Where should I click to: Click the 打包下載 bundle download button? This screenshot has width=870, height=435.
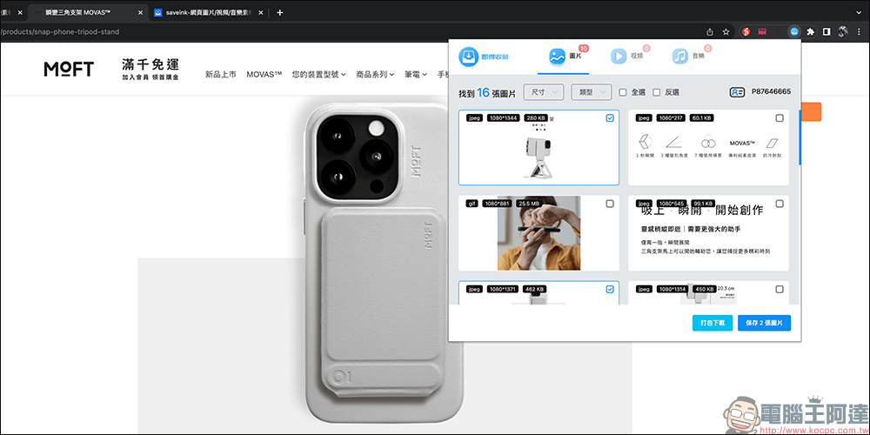[713, 323]
